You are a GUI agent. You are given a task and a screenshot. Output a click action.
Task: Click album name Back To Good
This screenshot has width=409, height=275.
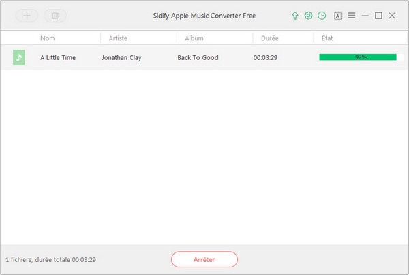198,58
